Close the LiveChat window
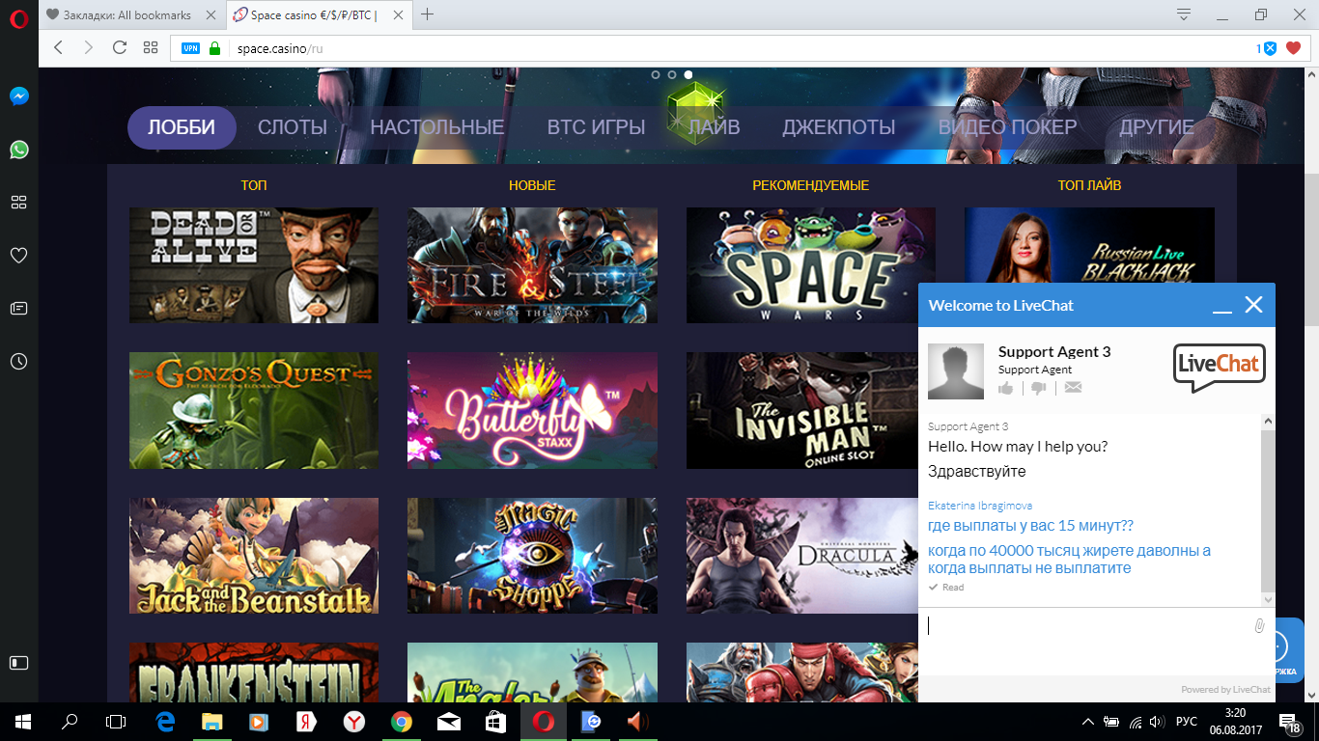Image resolution: width=1319 pixels, height=741 pixels. [x=1253, y=305]
